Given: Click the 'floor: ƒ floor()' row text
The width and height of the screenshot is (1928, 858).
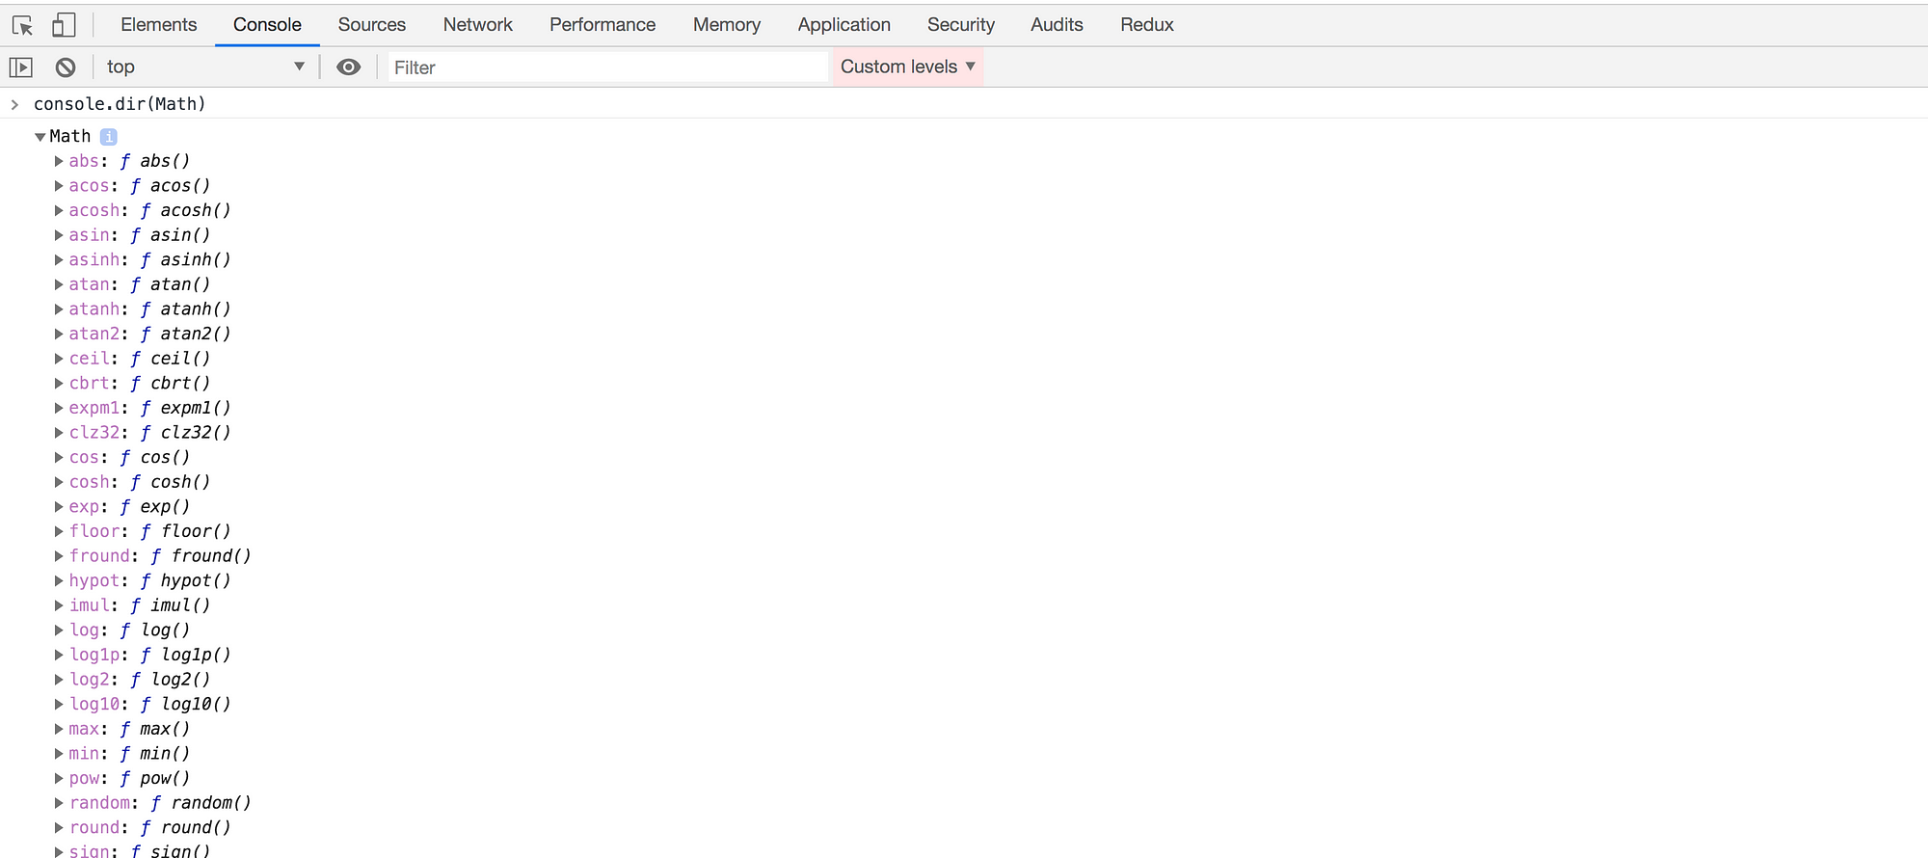Looking at the screenshot, I should (x=149, y=531).
